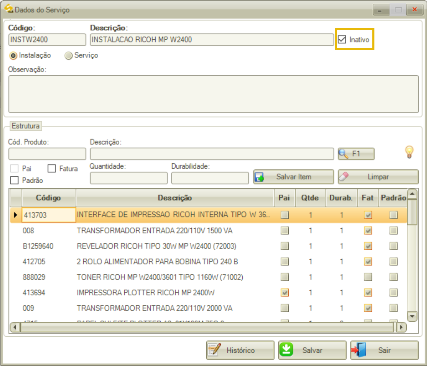This screenshot has height=366, width=427.
Task: Toggle Fat checkbox for row 009
Action: click(368, 309)
